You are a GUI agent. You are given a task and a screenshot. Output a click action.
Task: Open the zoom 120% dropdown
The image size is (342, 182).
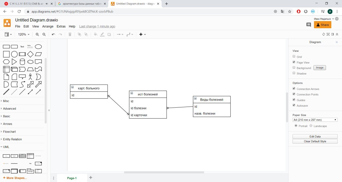[x=24, y=34]
